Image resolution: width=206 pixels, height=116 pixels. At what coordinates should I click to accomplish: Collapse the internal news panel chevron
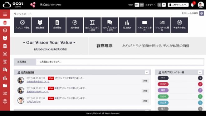coord(147,72)
